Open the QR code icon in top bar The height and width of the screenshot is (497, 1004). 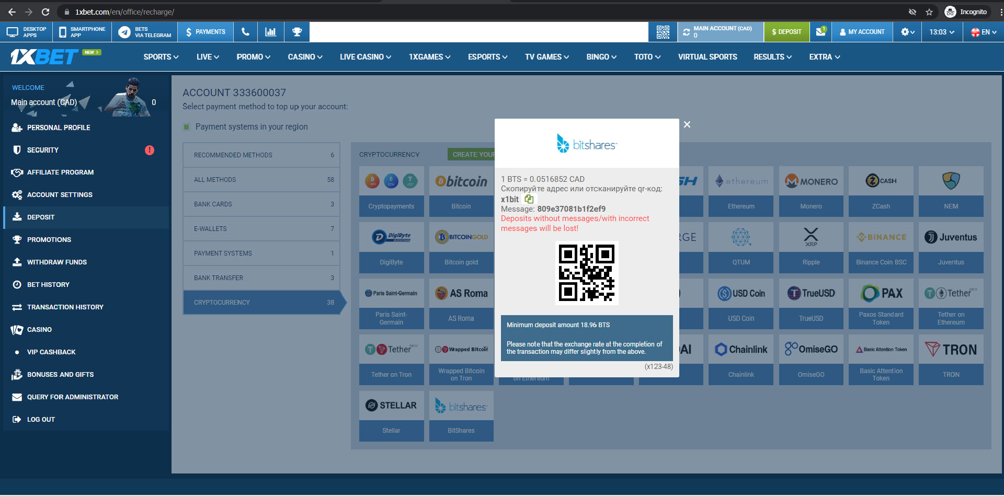[x=663, y=32]
